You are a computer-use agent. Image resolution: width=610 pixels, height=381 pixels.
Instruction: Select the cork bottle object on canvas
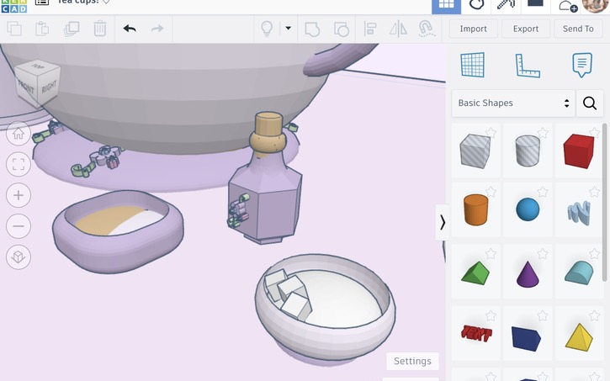point(266,179)
